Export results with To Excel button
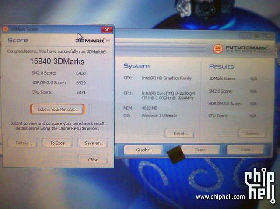 pyautogui.click(x=57, y=143)
